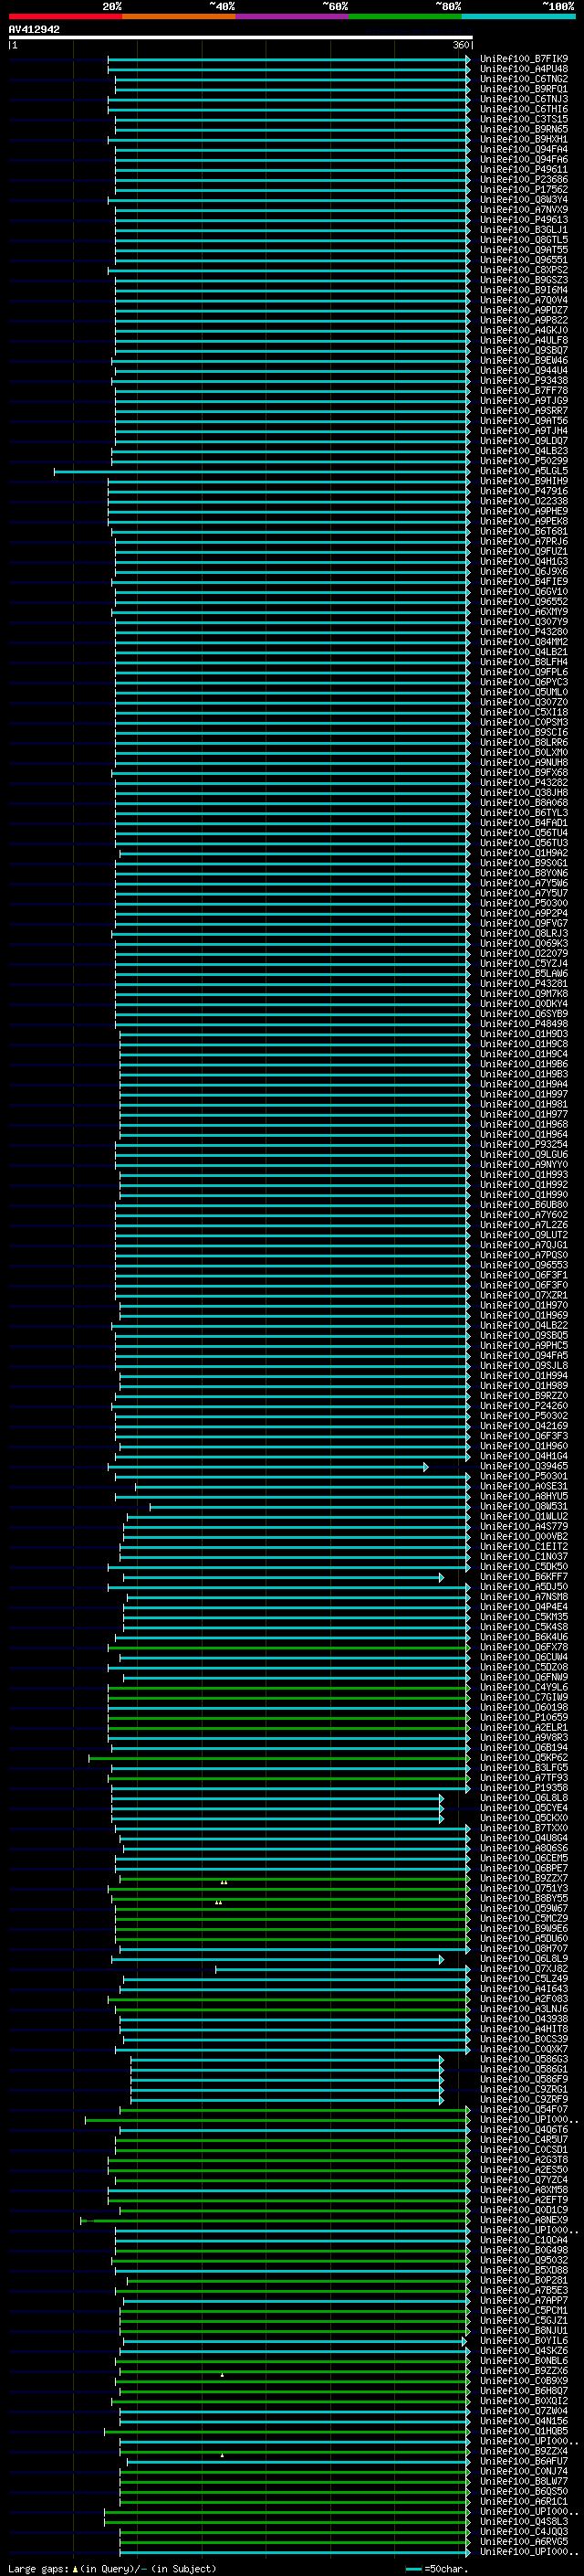Click the Large gaps legend text

pos(112,2568)
